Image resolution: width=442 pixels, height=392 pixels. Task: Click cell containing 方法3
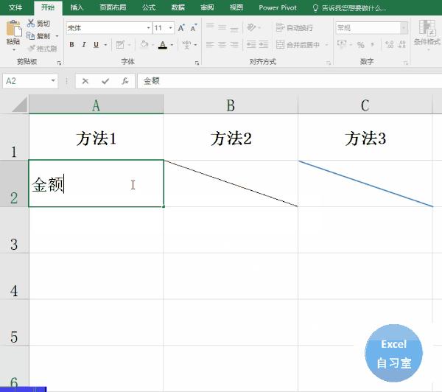[365, 137]
